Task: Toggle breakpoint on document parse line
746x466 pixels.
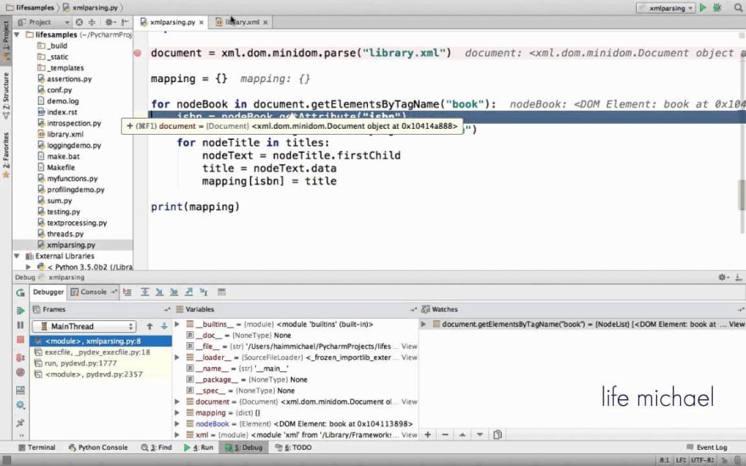Action: click(x=137, y=53)
